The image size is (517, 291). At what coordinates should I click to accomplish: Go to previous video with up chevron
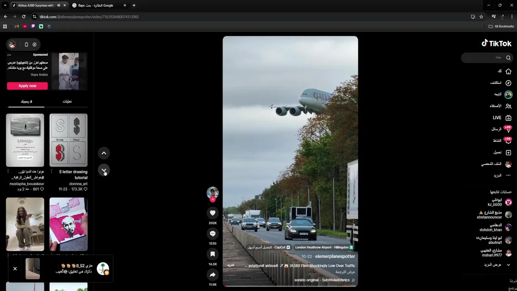104,153
